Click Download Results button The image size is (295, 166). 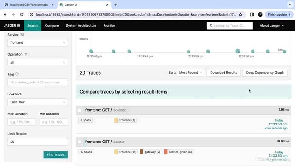click(224, 73)
